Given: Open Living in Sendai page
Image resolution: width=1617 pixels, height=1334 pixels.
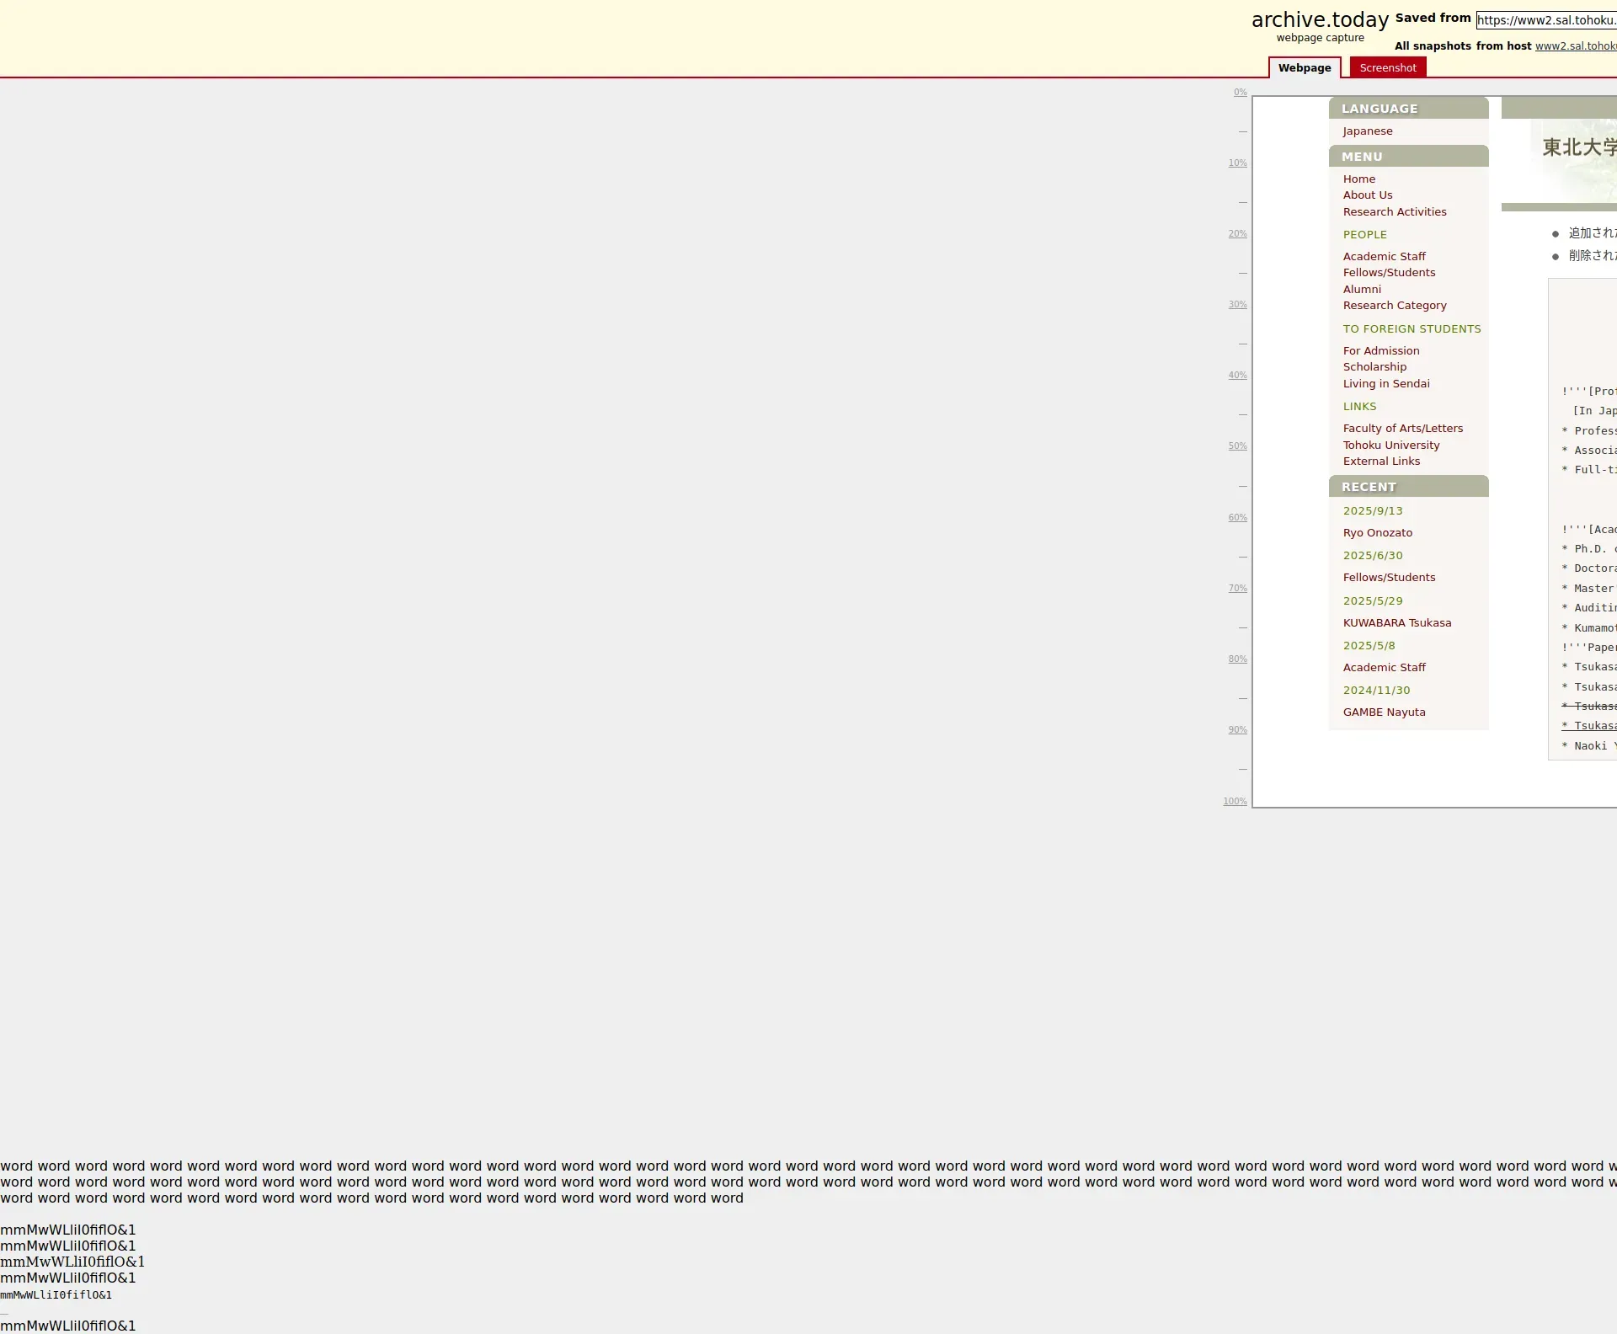Looking at the screenshot, I should (1385, 384).
